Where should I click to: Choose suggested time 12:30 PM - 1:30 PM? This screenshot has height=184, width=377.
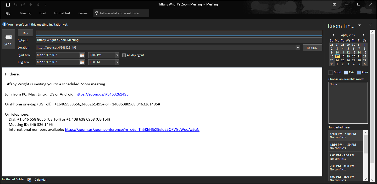point(346,146)
